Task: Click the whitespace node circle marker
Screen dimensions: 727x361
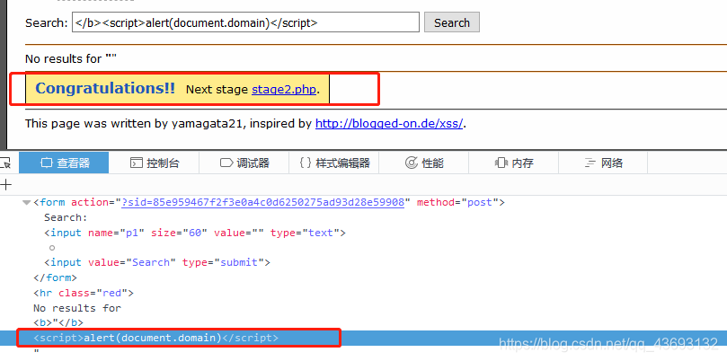Action: [x=52, y=248]
